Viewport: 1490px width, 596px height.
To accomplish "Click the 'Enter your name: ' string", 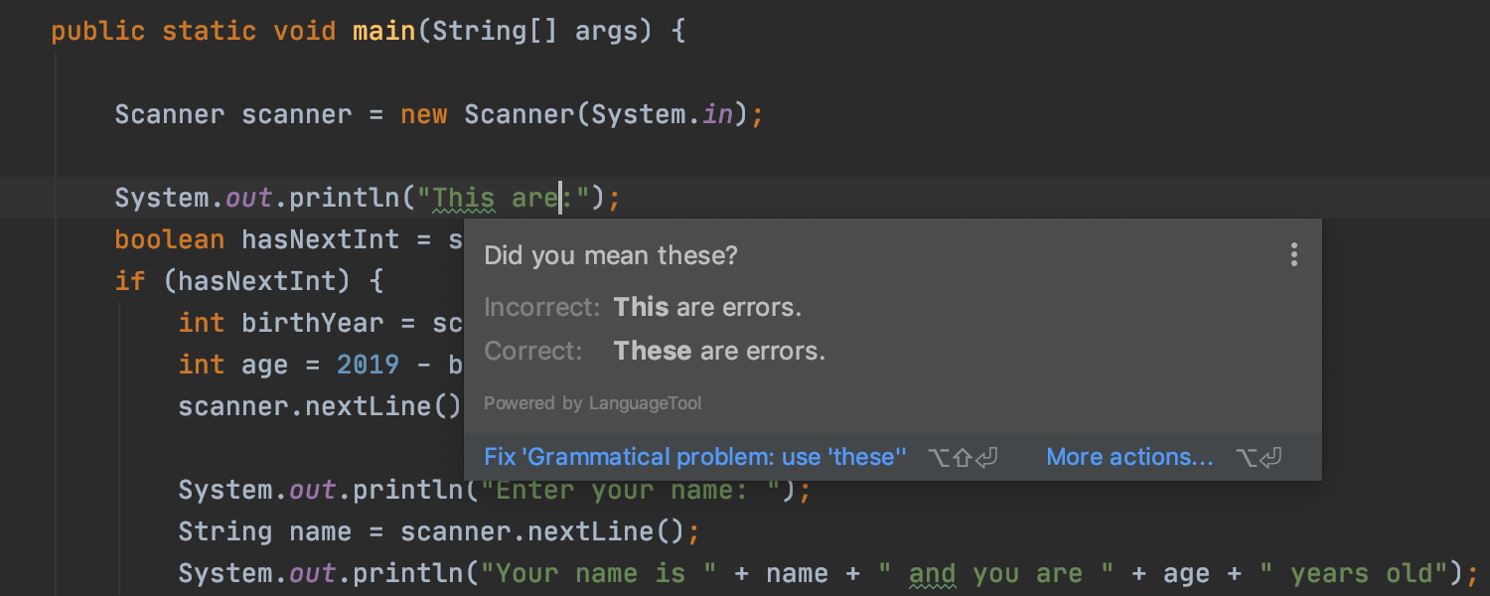I will [x=633, y=490].
